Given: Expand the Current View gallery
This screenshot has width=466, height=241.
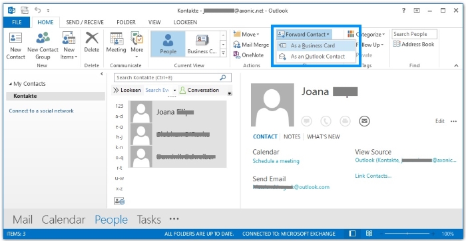Looking at the screenshot, I should coord(224,53).
